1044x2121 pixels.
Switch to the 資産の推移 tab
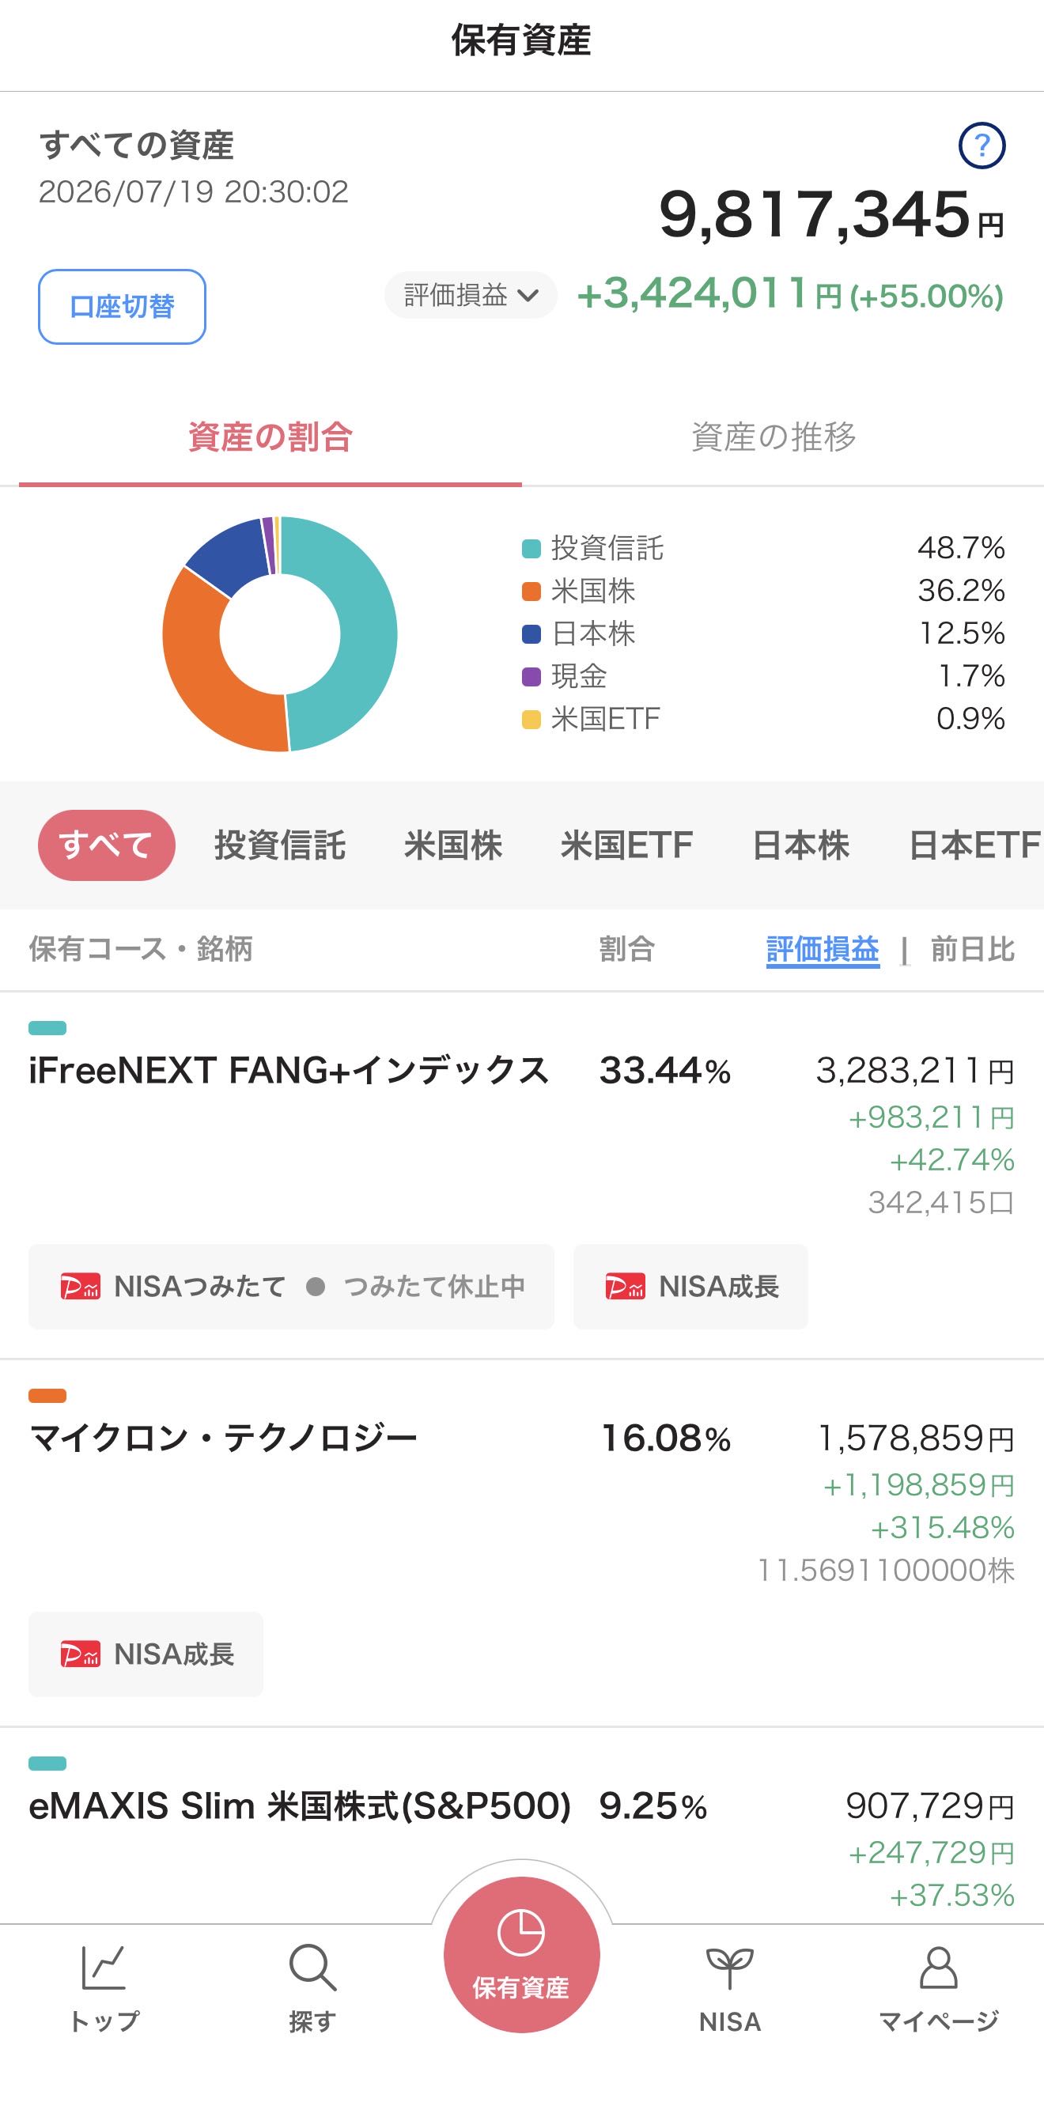point(774,437)
